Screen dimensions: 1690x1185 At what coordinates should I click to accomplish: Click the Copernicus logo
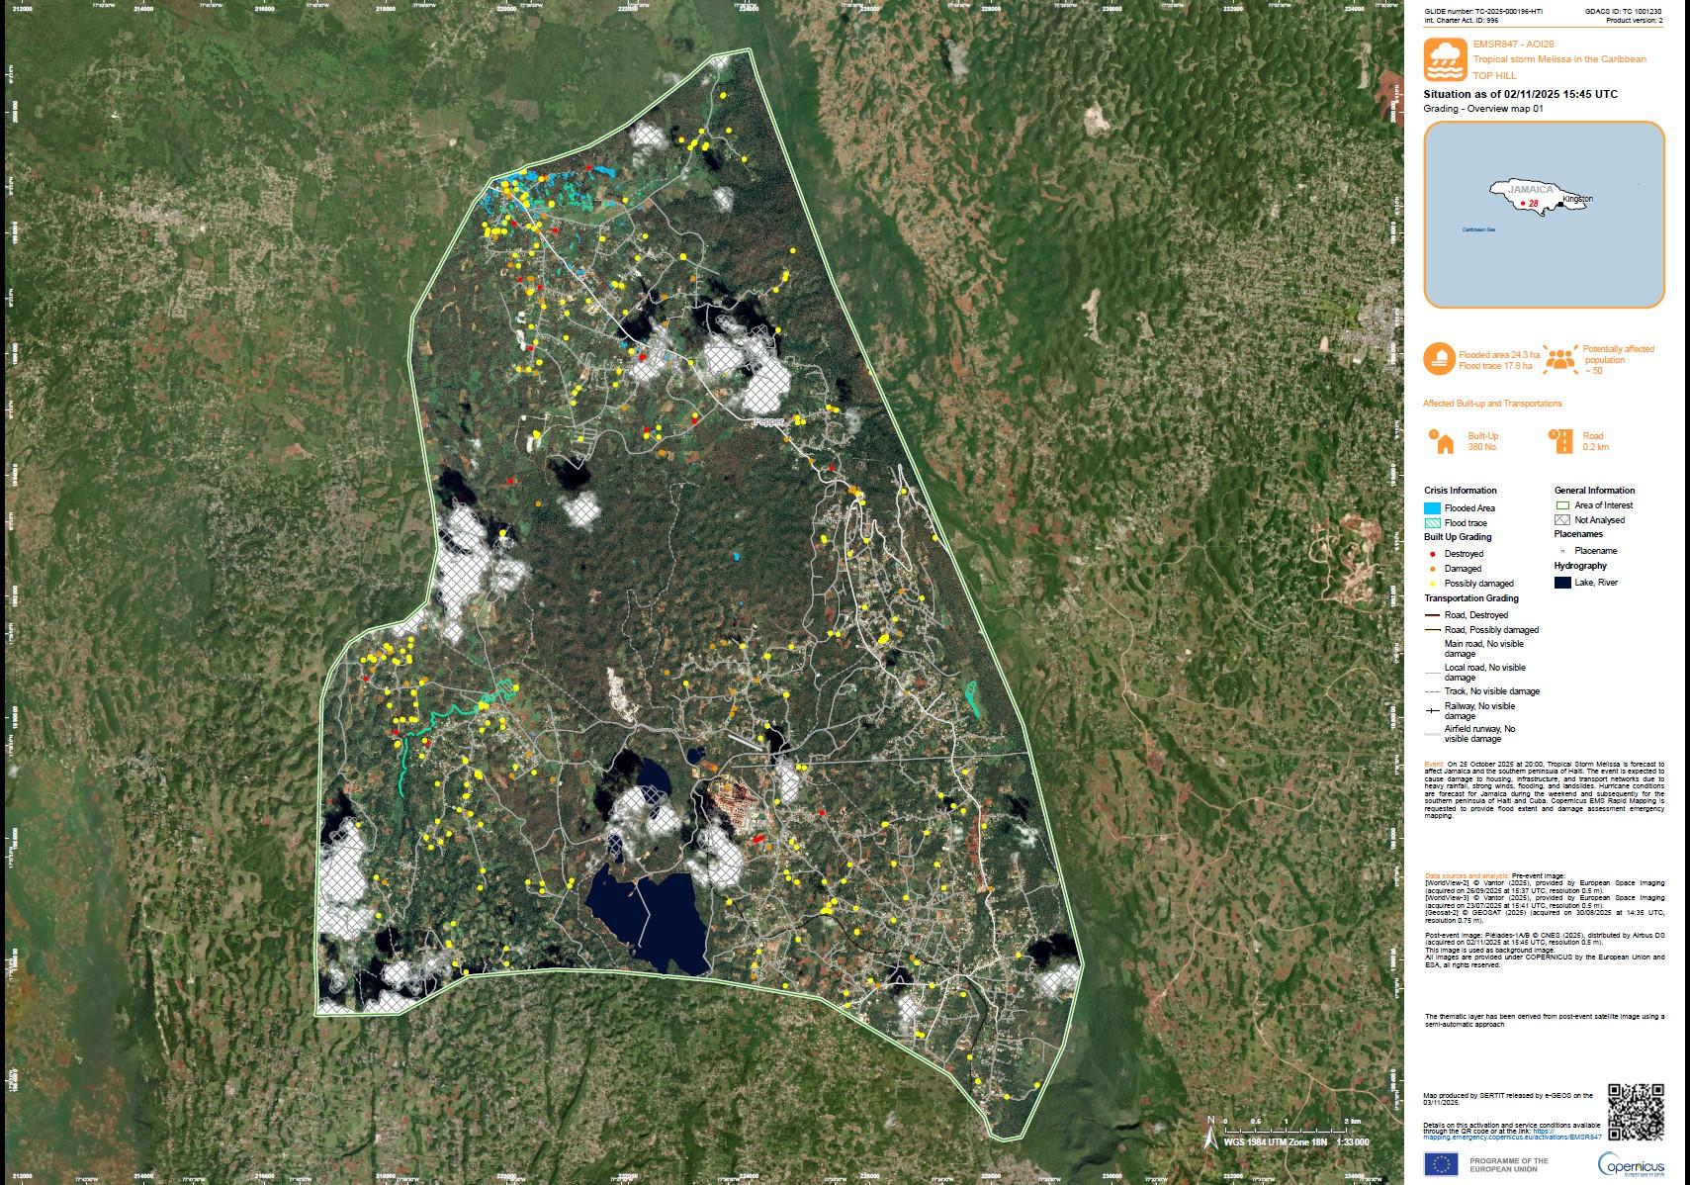tap(1631, 1164)
